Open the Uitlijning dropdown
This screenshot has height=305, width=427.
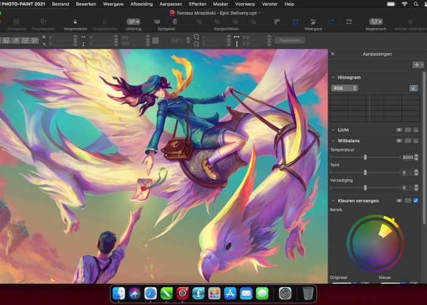134,22
